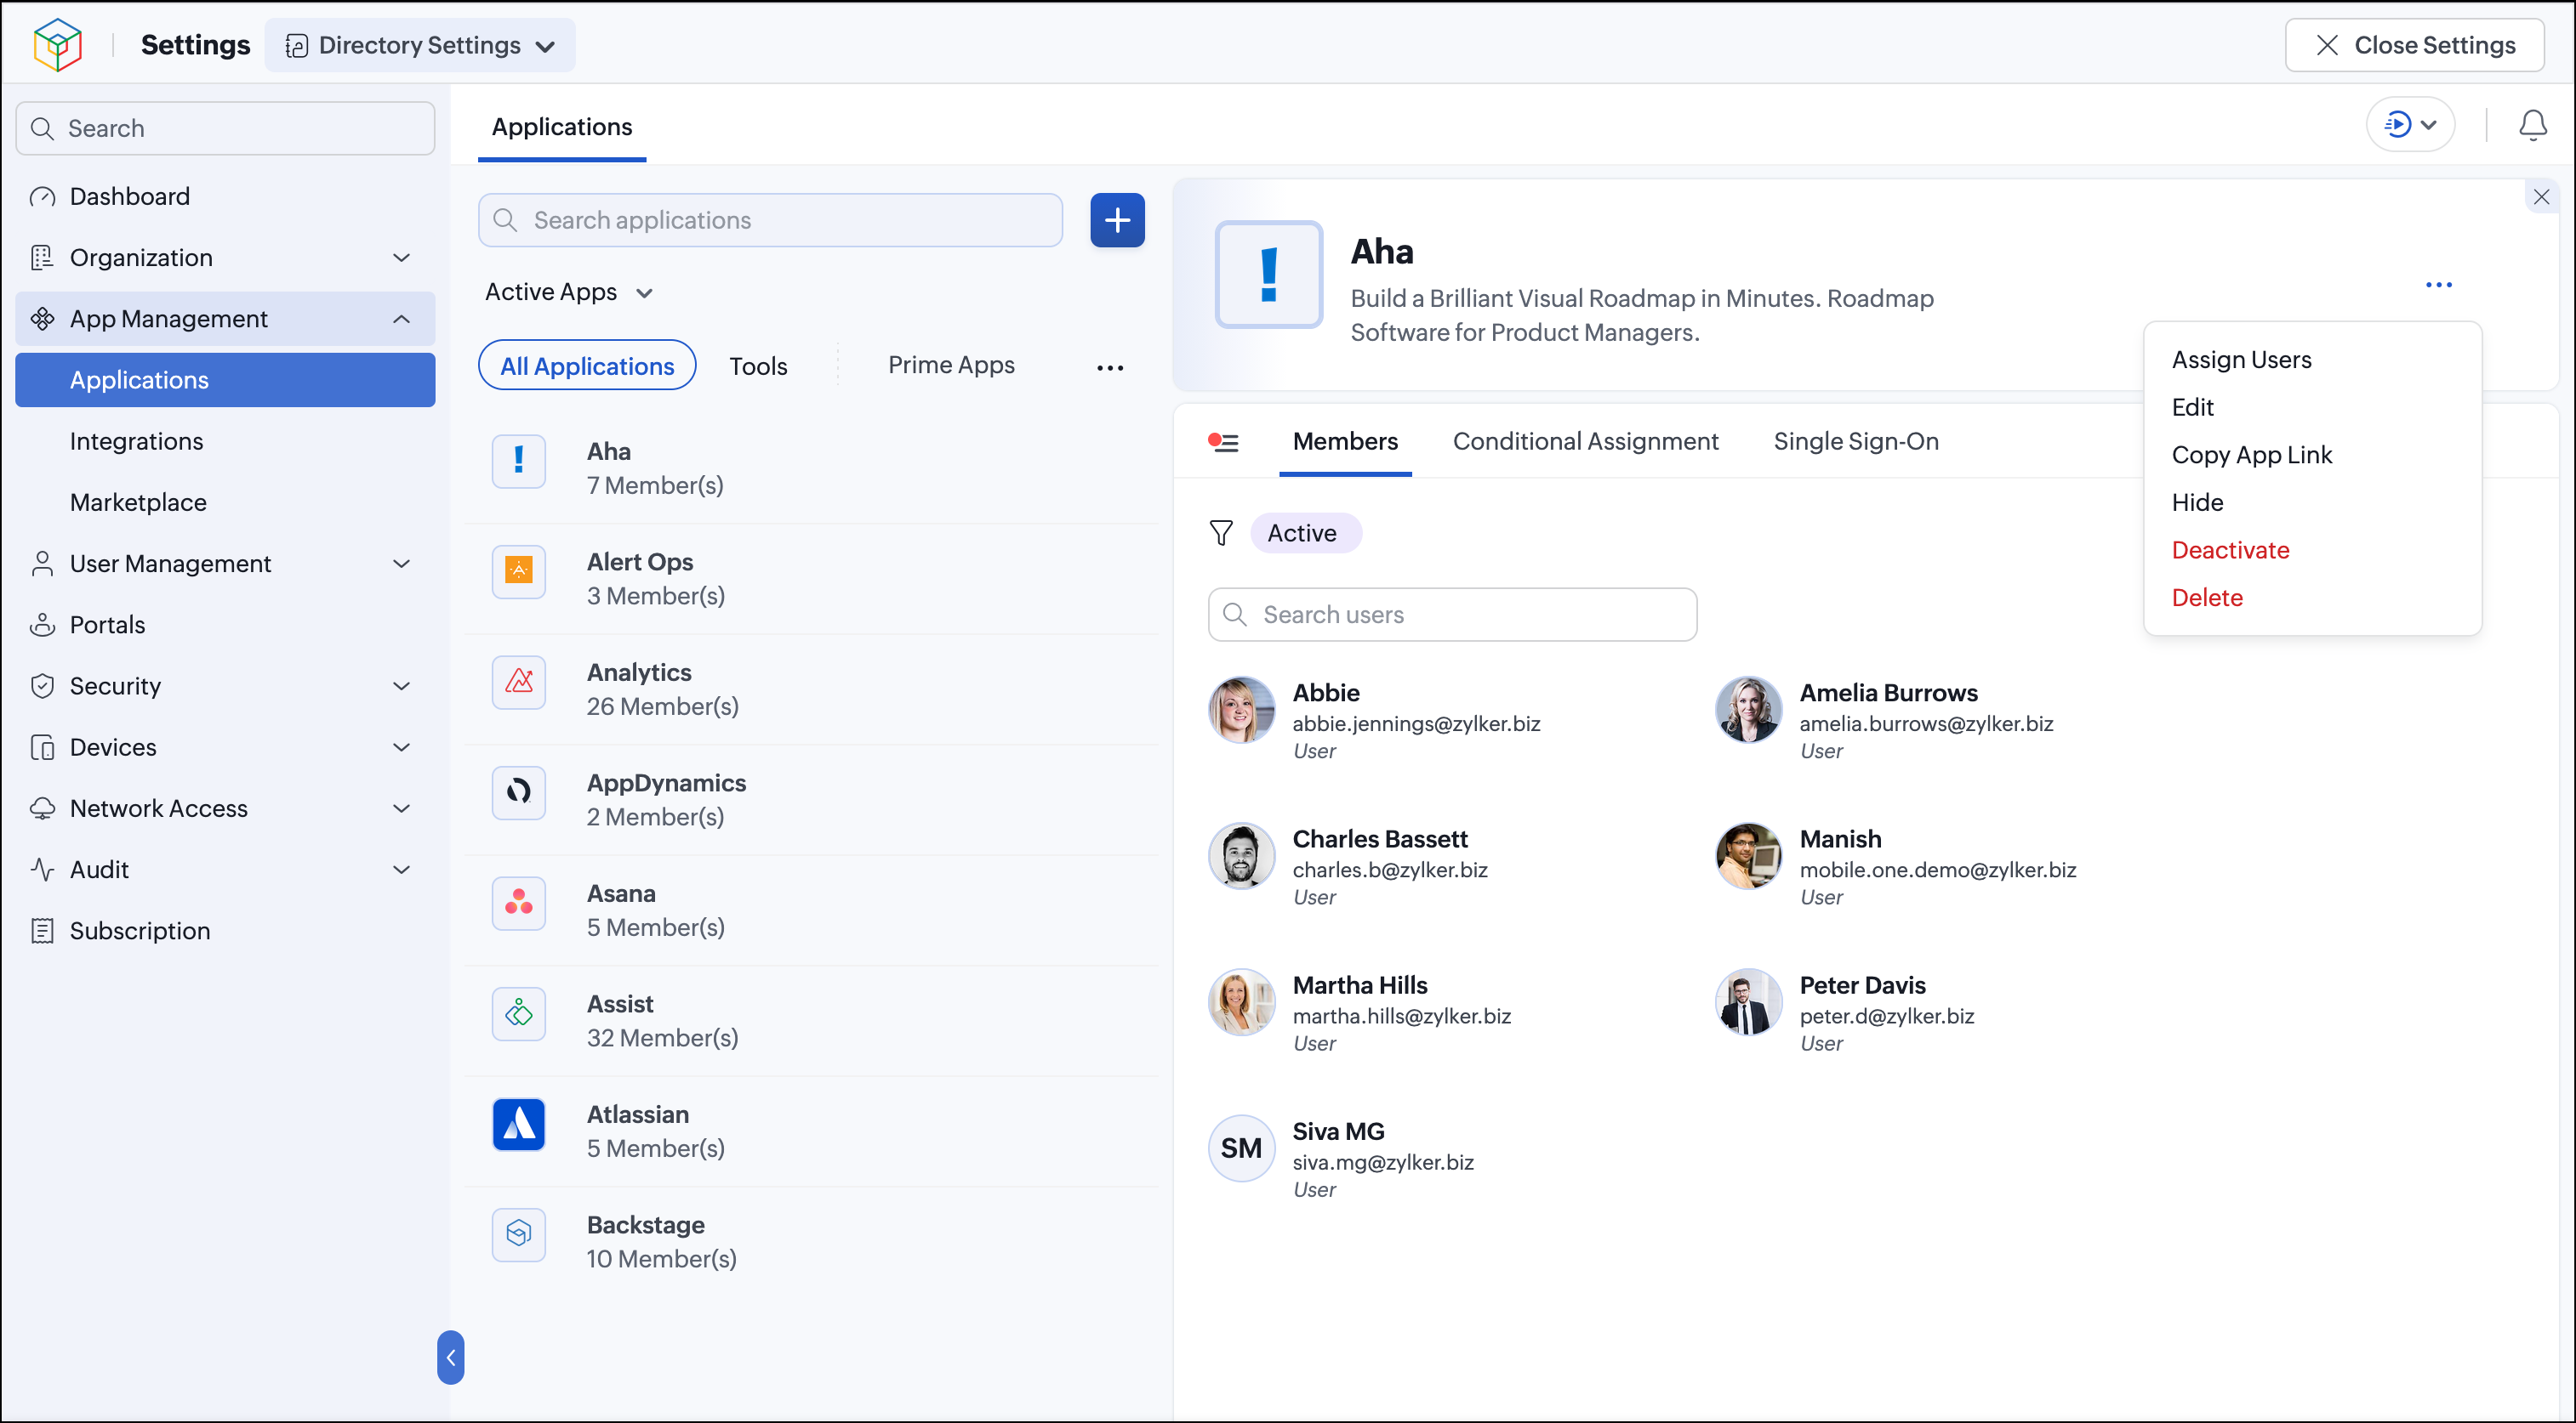
Task: Click the add application plus button
Action: point(1117,220)
